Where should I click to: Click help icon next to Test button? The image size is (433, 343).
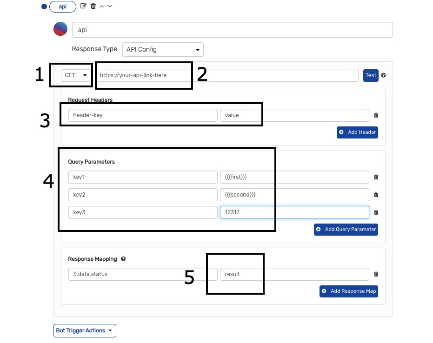[x=384, y=75]
